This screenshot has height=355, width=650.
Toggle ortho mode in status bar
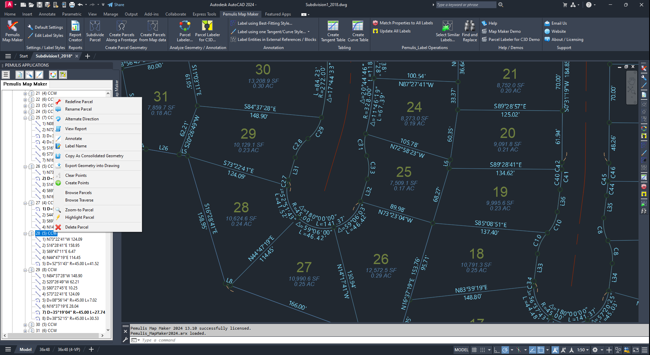pos(497,350)
